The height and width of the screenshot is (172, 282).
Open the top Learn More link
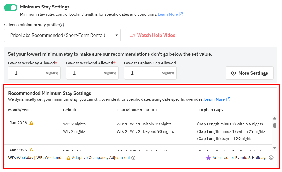168,14
